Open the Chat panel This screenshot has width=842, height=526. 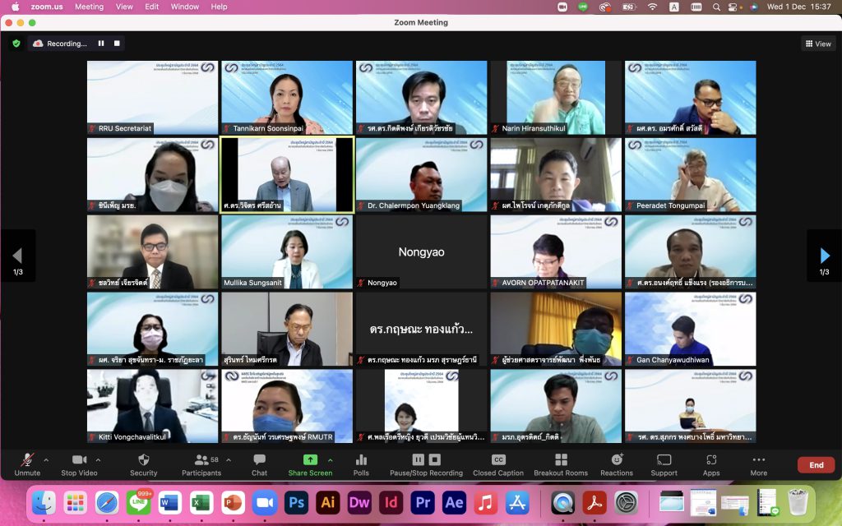tap(259, 465)
